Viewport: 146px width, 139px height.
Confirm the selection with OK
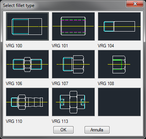[63, 130]
